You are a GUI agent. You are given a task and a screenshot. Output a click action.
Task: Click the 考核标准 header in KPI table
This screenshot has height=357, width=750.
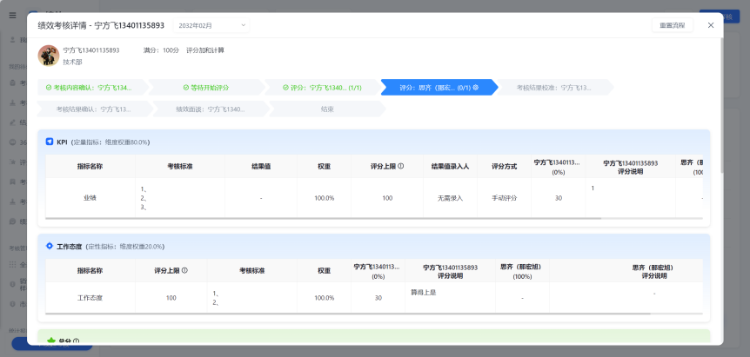click(x=180, y=166)
